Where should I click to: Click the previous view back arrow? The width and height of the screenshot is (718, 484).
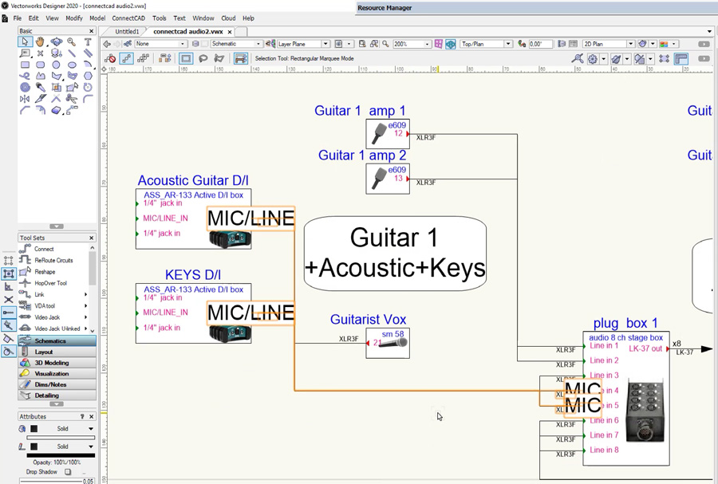107,44
